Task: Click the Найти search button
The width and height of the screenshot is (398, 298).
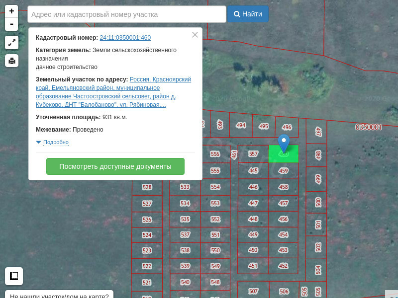Action: tap(248, 14)
